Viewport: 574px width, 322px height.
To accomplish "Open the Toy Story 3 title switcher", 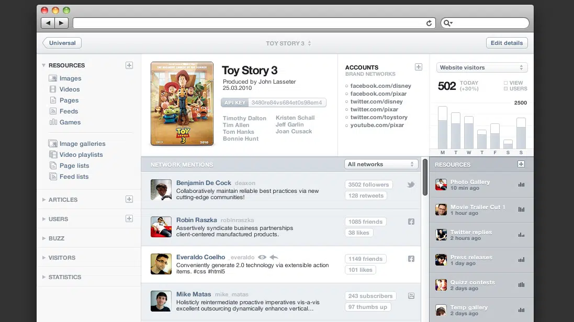I will (288, 43).
